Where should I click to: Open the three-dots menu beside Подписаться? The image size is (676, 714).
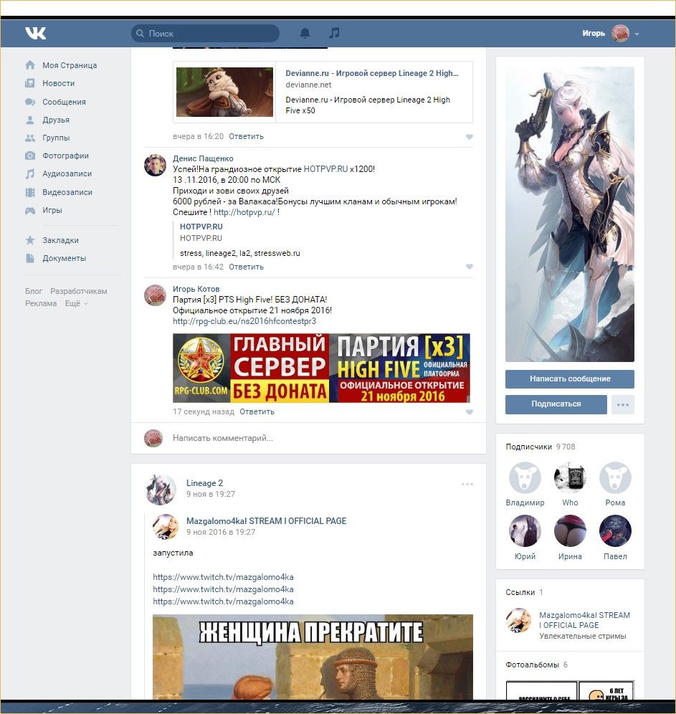(x=623, y=404)
